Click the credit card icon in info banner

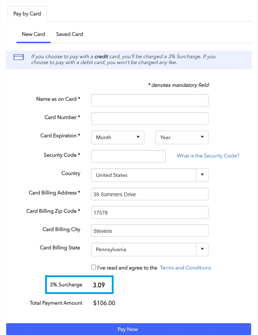tap(19, 57)
